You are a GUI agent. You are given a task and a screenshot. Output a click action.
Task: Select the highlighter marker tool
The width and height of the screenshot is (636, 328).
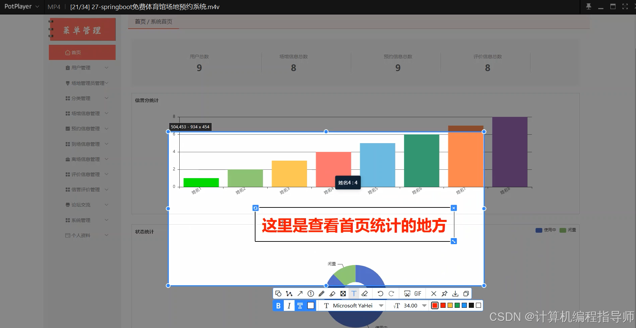tap(332, 294)
